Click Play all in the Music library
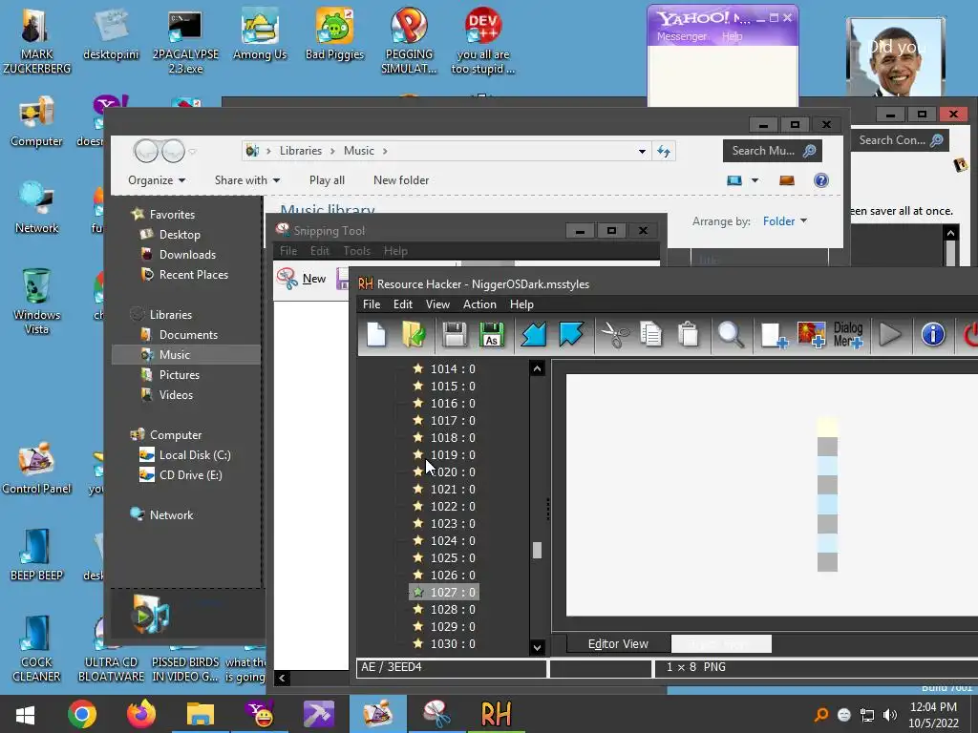Image resolution: width=978 pixels, height=733 pixels. point(327,180)
